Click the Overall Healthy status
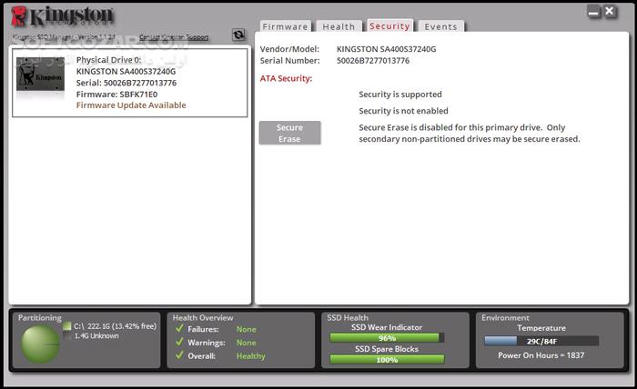Image resolution: width=637 pixels, height=389 pixels. click(250, 355)
